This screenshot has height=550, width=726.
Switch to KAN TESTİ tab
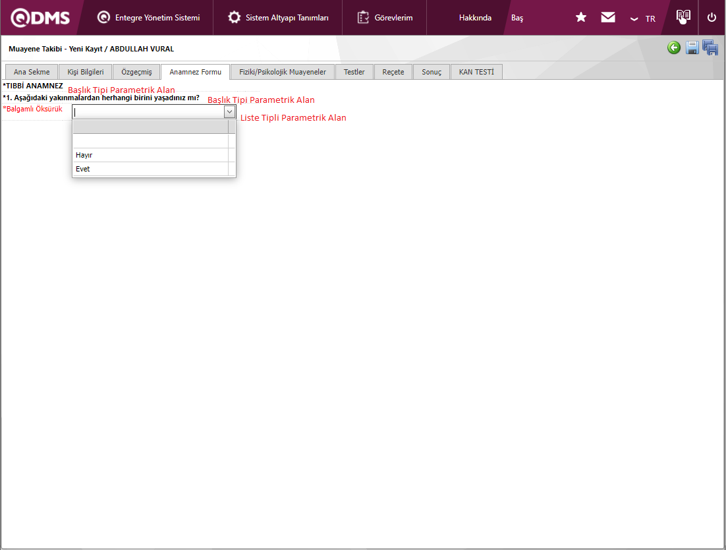click(x=476, y=72)
